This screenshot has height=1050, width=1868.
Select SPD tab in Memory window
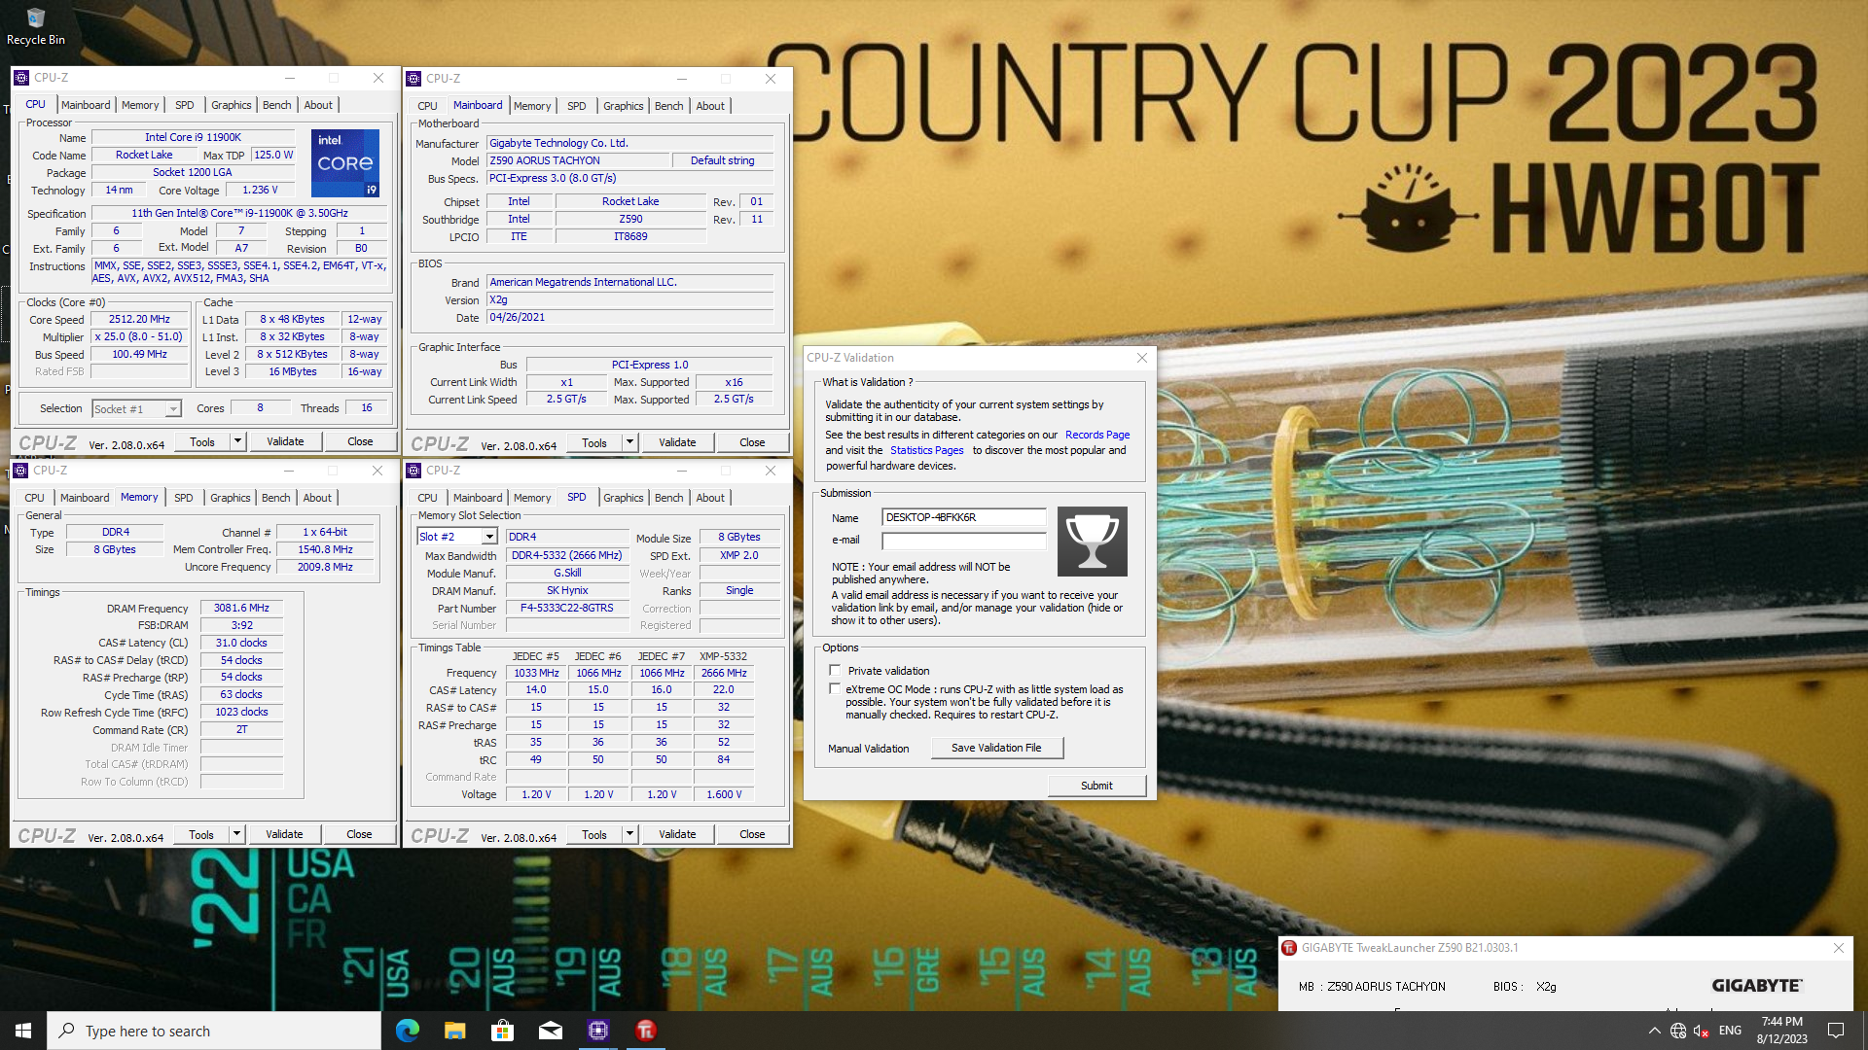click(183, 498)
